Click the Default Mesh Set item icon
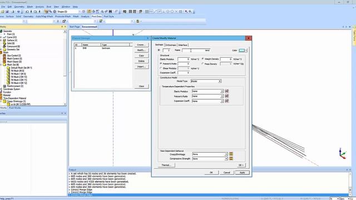The width and height of the screenshot is (356, 200). 8,68
